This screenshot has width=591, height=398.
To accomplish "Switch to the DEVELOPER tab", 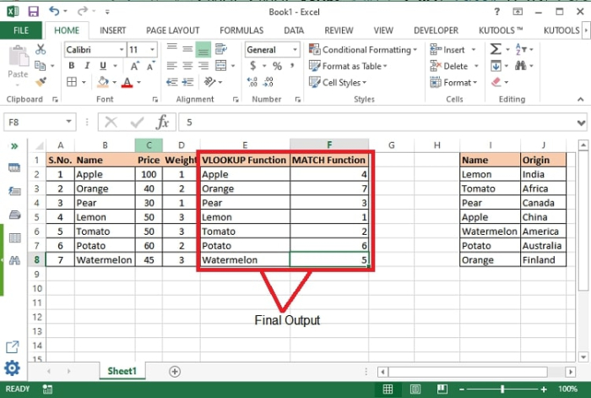I will point(436,30).
